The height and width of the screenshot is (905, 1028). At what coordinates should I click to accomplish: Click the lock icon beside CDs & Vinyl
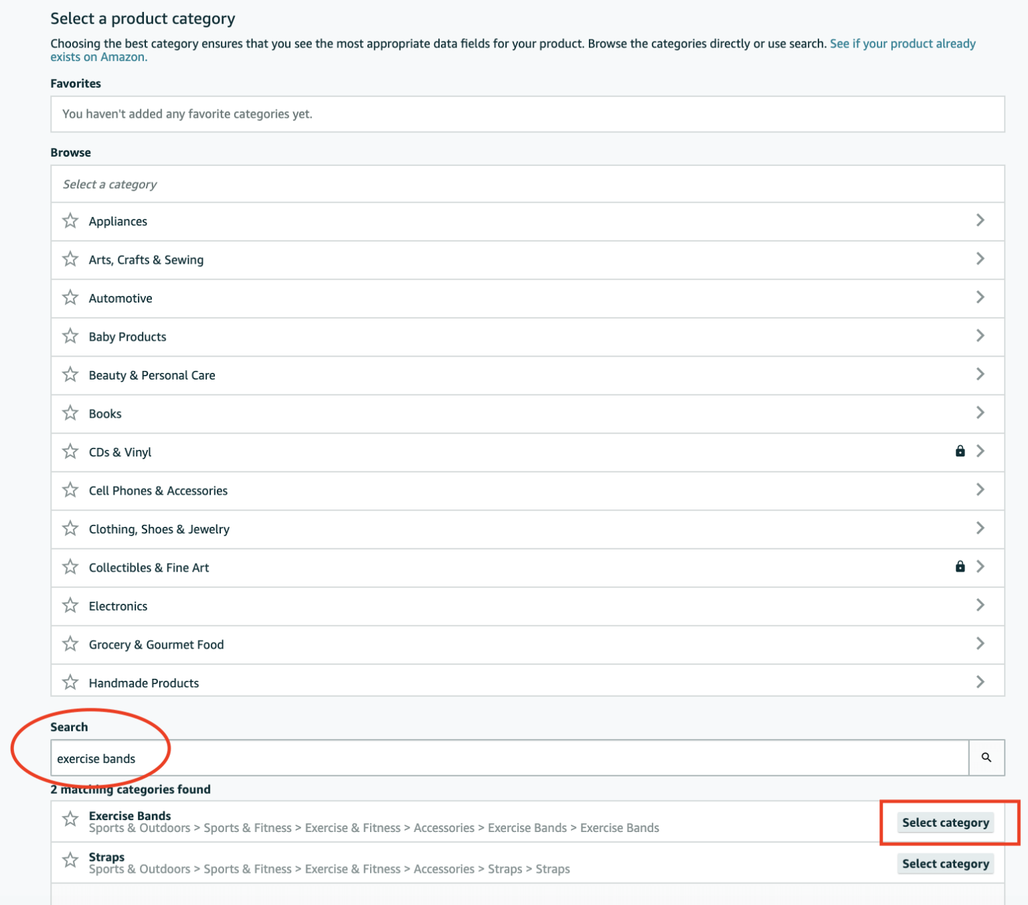(960, 451)
